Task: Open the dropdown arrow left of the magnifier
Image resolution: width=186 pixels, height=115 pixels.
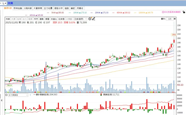Action: (1, 3)
